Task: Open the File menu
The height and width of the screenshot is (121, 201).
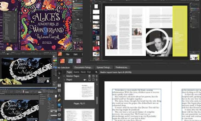Action: click(x=68, y=54)
